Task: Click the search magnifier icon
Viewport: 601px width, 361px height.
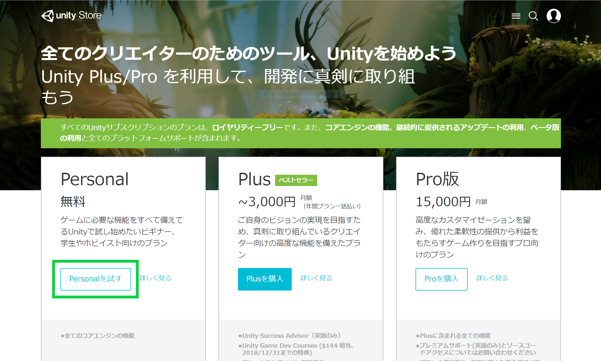Action: click(533, 16)
